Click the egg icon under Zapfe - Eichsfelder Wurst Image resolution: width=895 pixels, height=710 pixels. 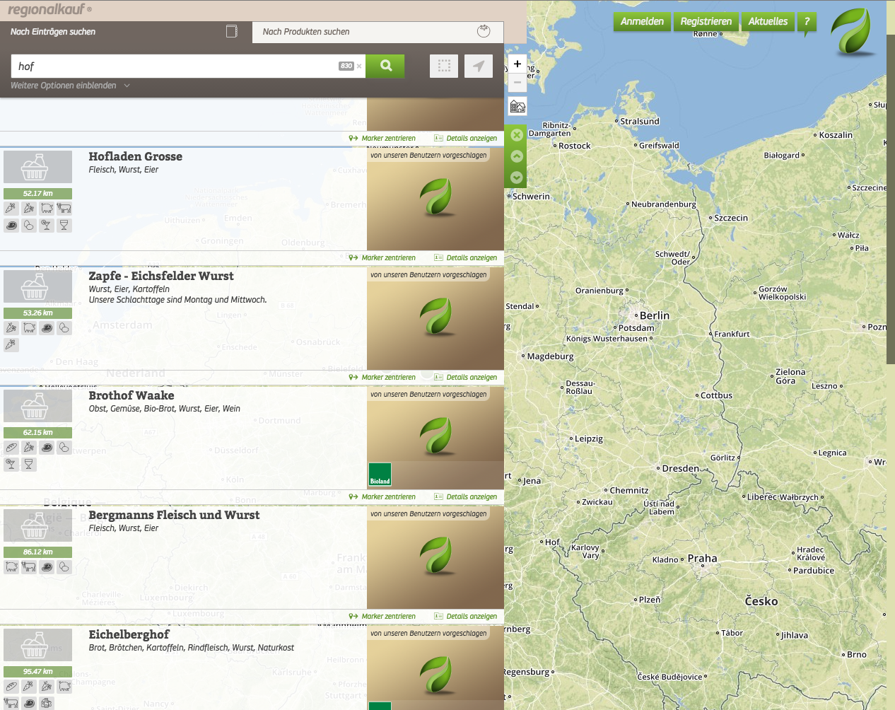64,327
